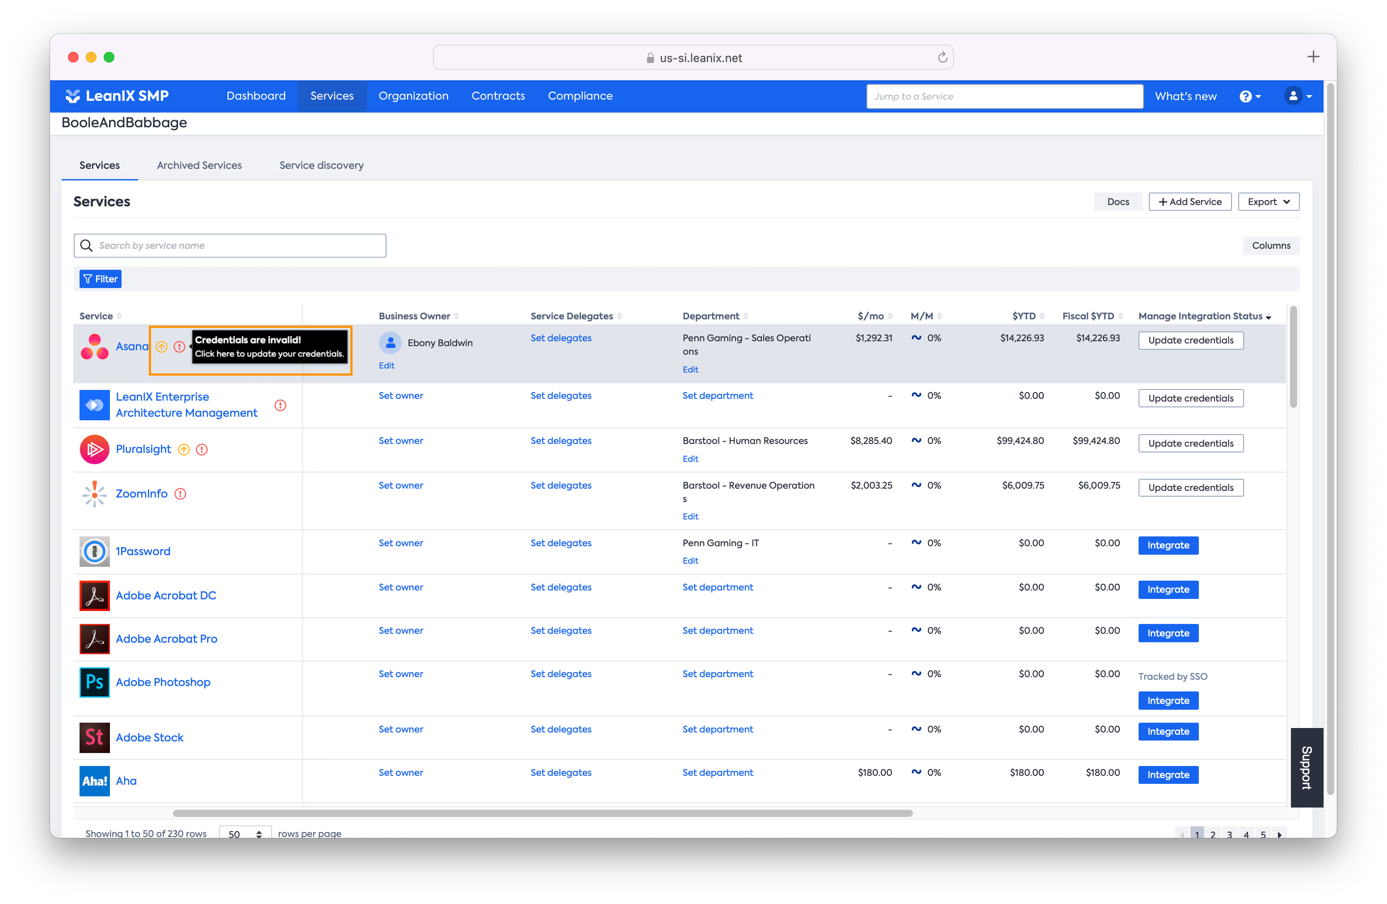Image resolution: width=1387 pixels, height=904 pixels.
Task: Click Ebony Baldwin's avatar icon
Action: coord(390,343)
